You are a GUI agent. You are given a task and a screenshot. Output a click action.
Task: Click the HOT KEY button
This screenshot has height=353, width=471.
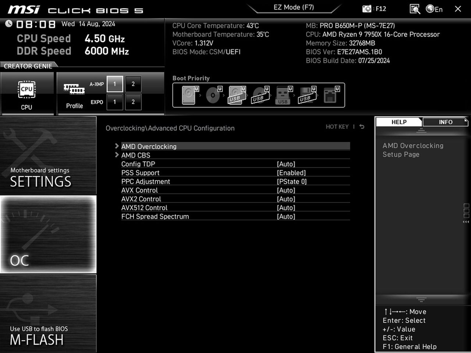(337, 126)
